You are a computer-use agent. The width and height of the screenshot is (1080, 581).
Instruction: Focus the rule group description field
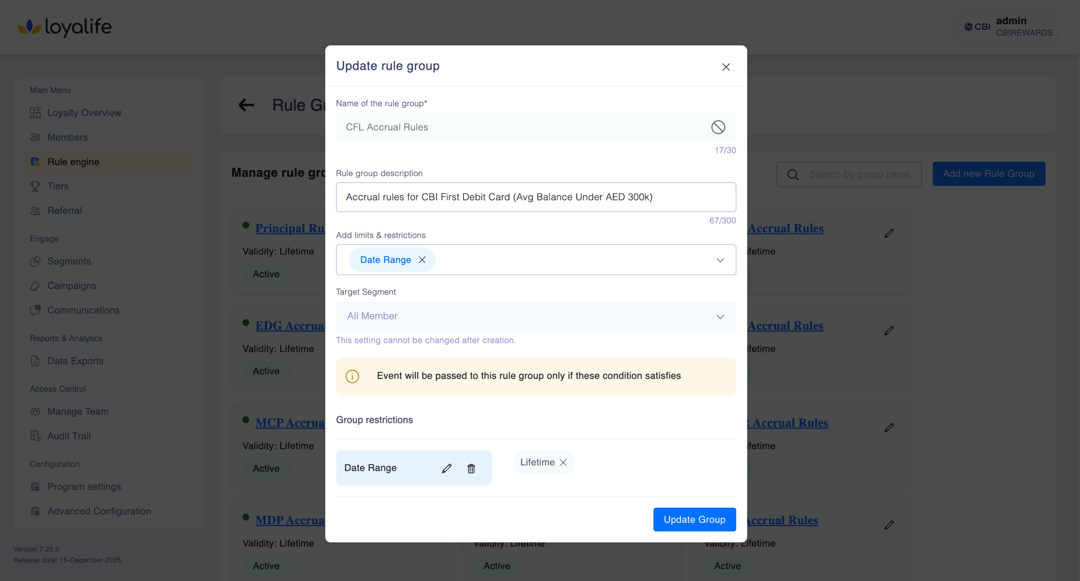coord(536,197)
